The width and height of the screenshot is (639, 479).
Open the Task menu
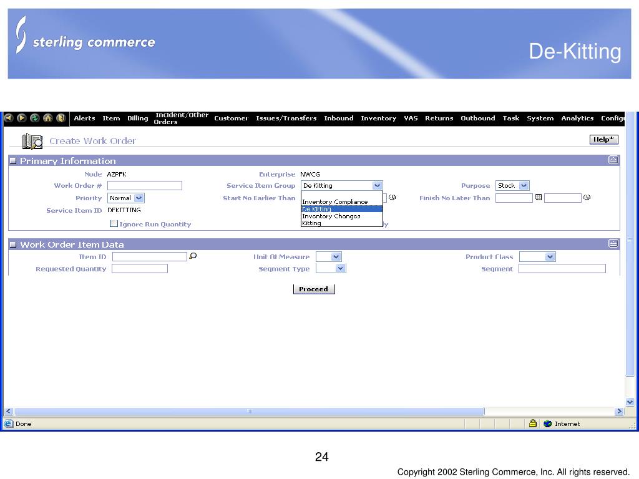511,118
